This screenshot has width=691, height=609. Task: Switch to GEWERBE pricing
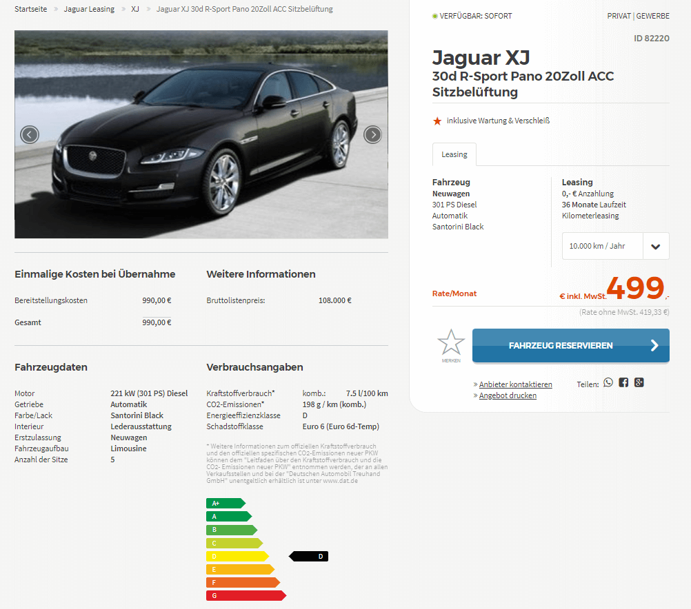tap(652, 16)
